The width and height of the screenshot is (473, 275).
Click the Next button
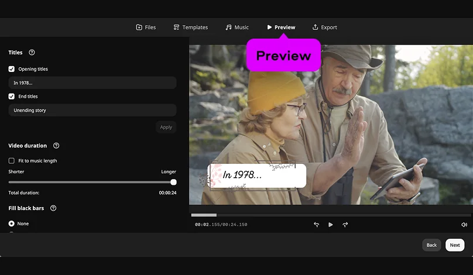455,245
